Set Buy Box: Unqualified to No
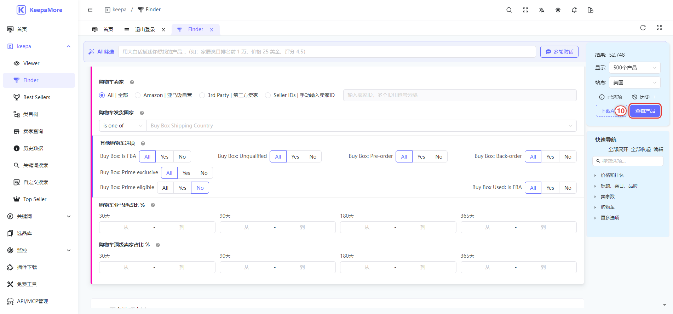Viewport: 673px width, 314px height. pos(313,157)
